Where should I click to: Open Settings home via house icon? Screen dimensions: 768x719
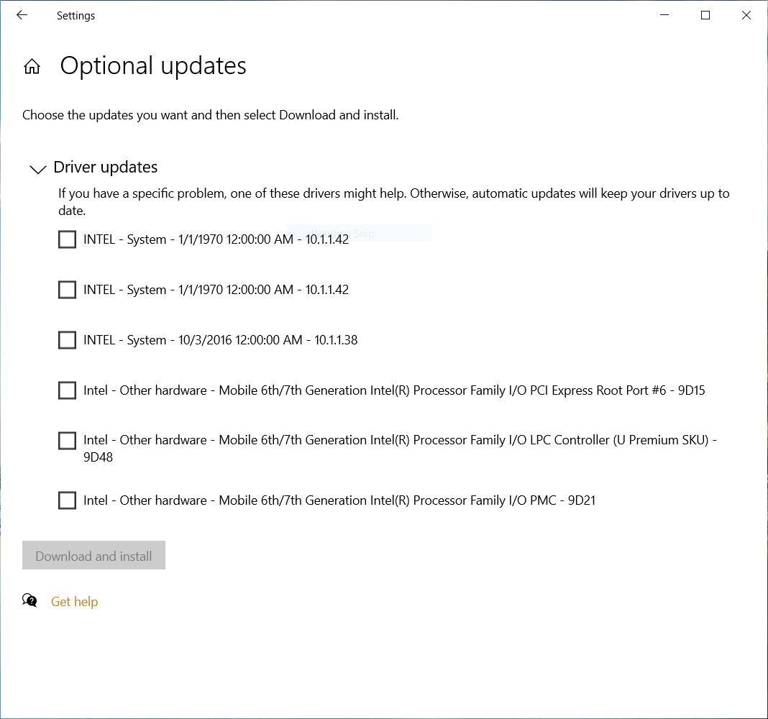pyautogui.click(x=32, y=66)
